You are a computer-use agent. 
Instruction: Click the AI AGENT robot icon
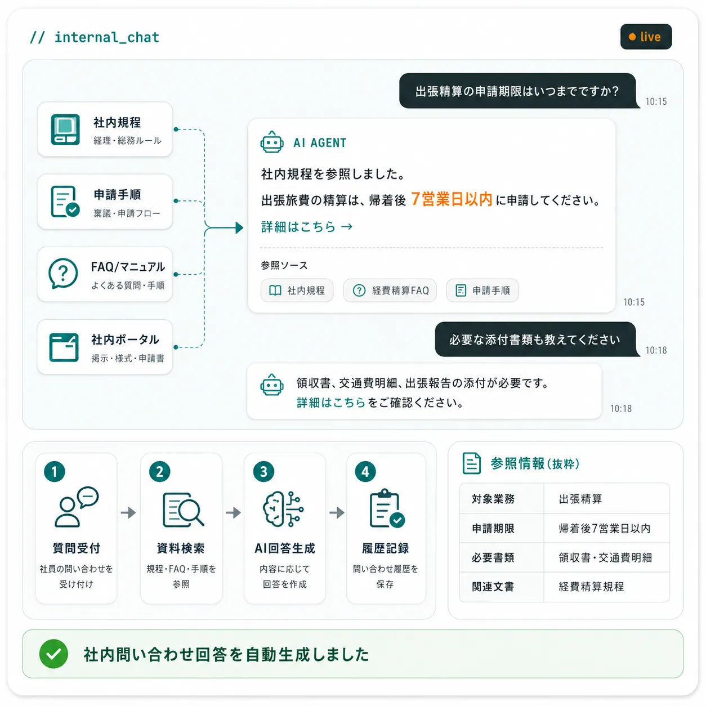(x=272, y=142)
